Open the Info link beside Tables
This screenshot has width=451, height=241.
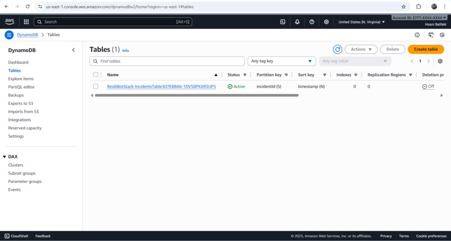[x=125, y=51]
